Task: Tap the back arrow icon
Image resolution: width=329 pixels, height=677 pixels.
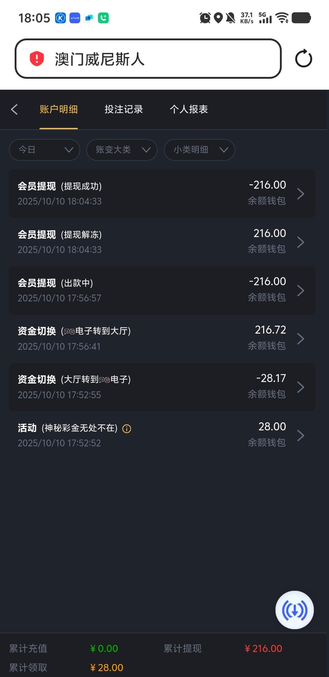Action: click(14, 109)
